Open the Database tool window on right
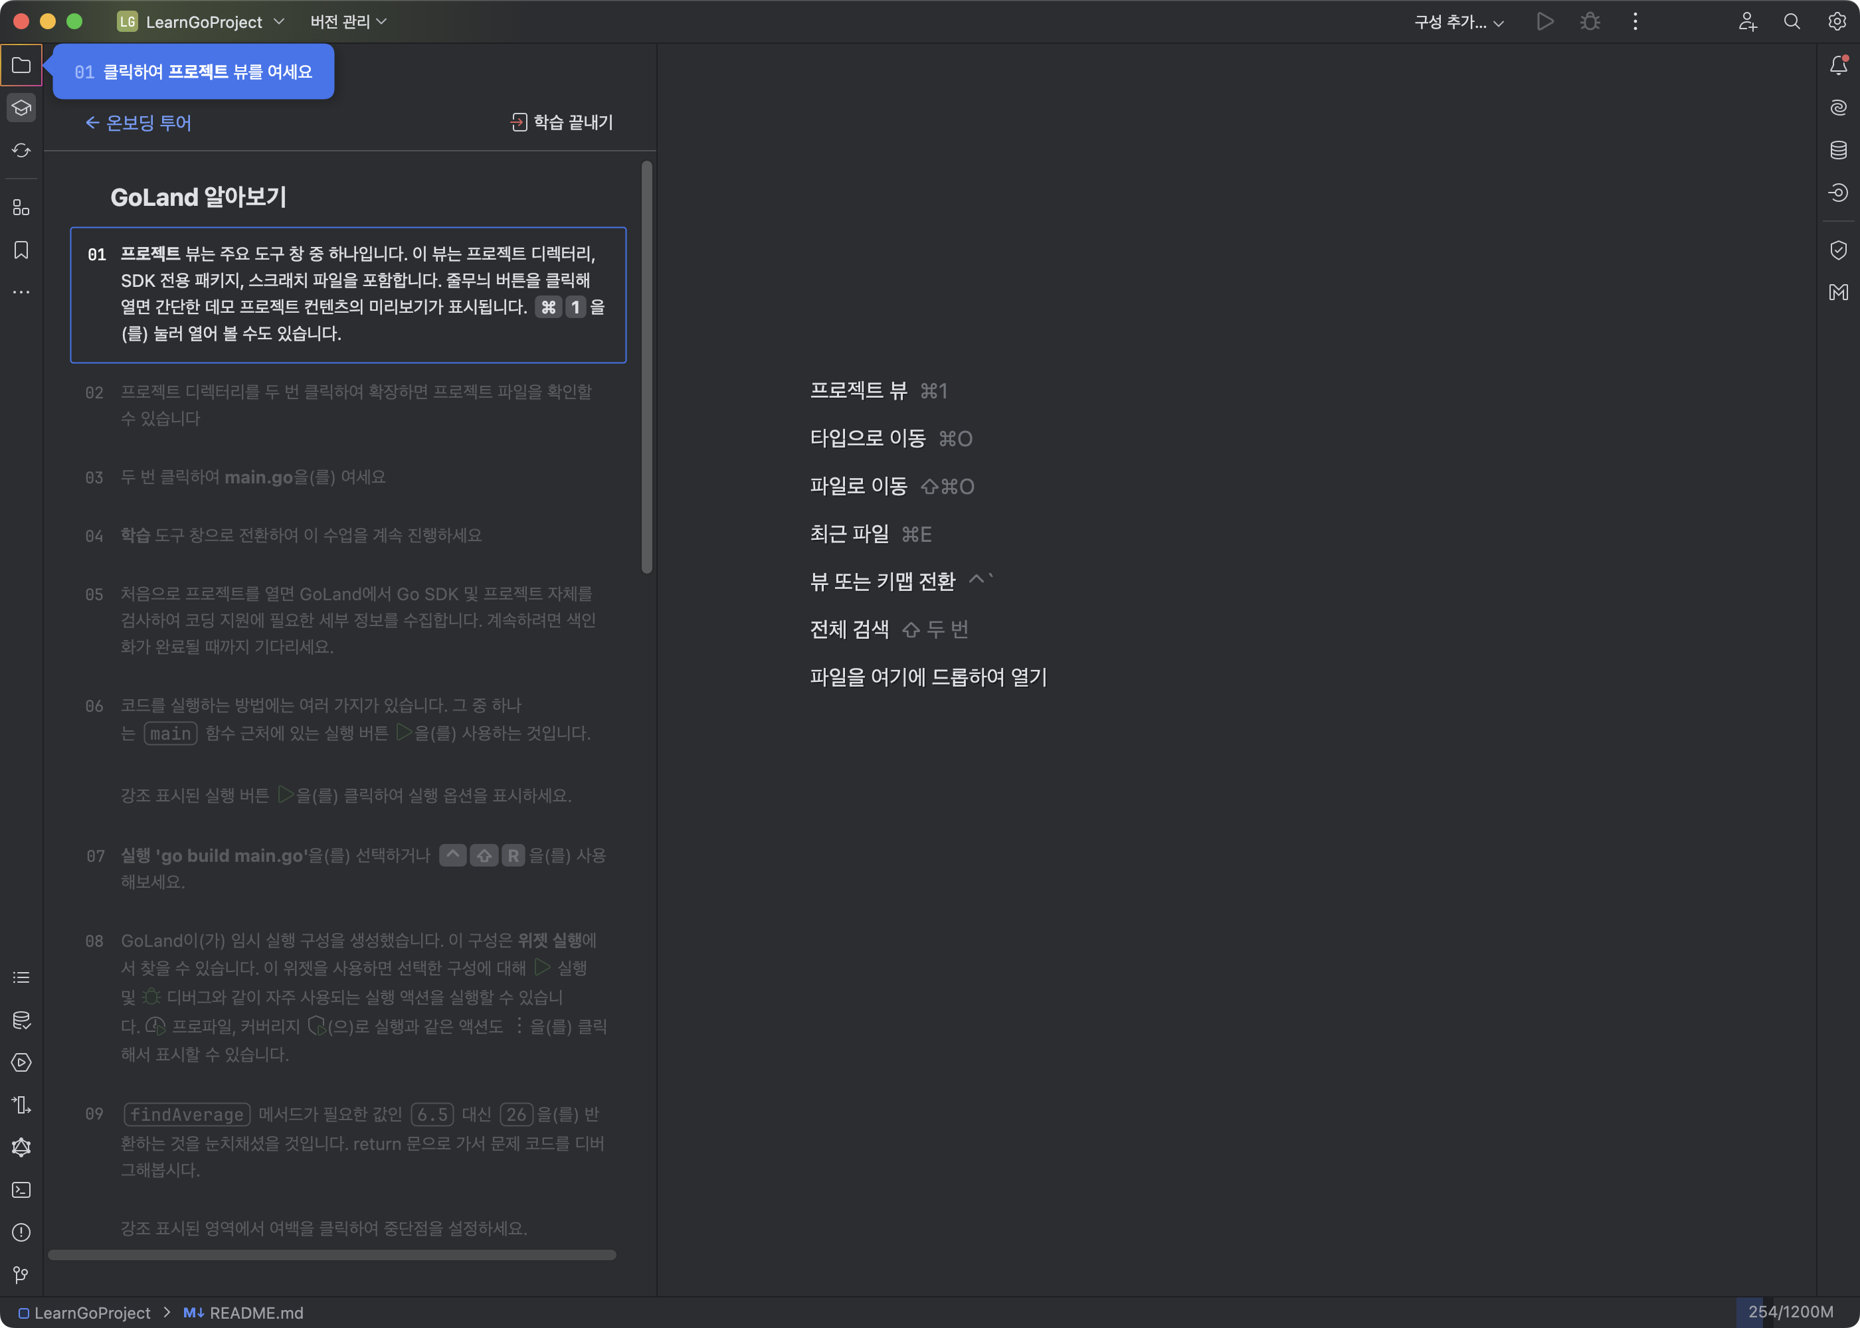 click(1838, 151)
